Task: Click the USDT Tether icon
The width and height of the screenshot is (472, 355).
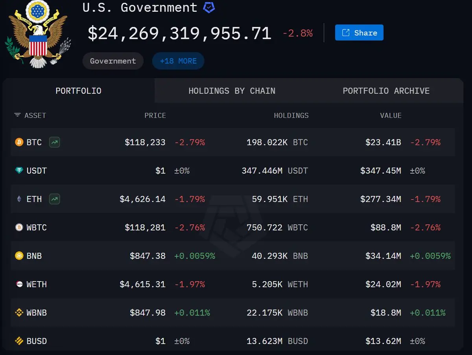Action: pos(19,171)
